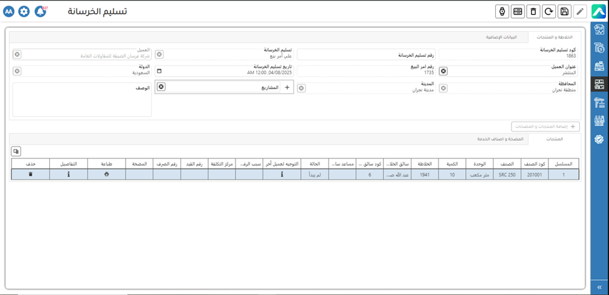Click إضافة المنتجات و المضخات button

[x=545, y=127]
